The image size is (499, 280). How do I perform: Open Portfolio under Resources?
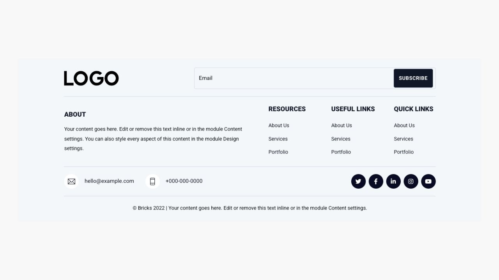click(278, 152)
